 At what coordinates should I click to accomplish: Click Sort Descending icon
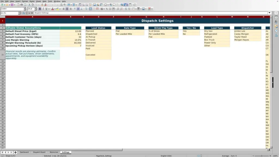click(x=87, y=5)
